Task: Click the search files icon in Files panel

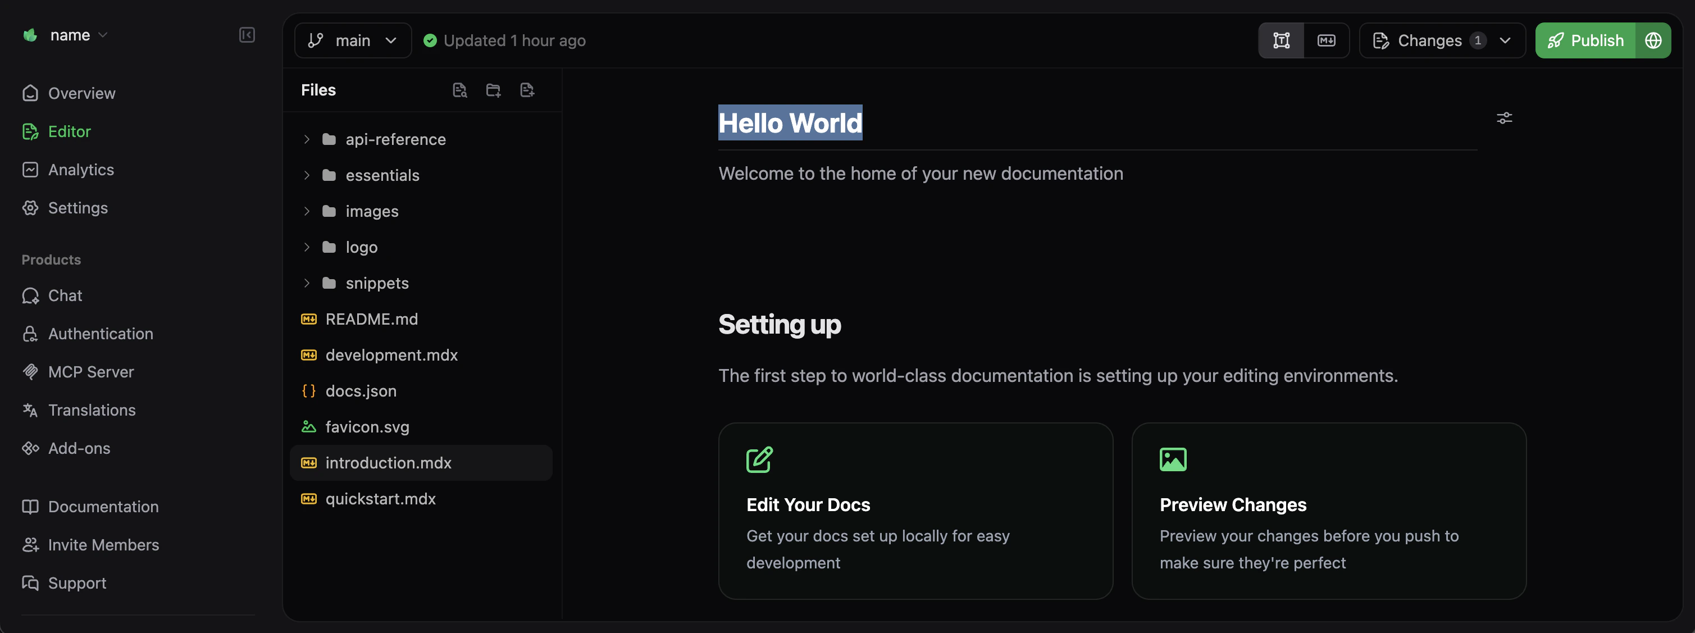Action: tap(460, 90)
